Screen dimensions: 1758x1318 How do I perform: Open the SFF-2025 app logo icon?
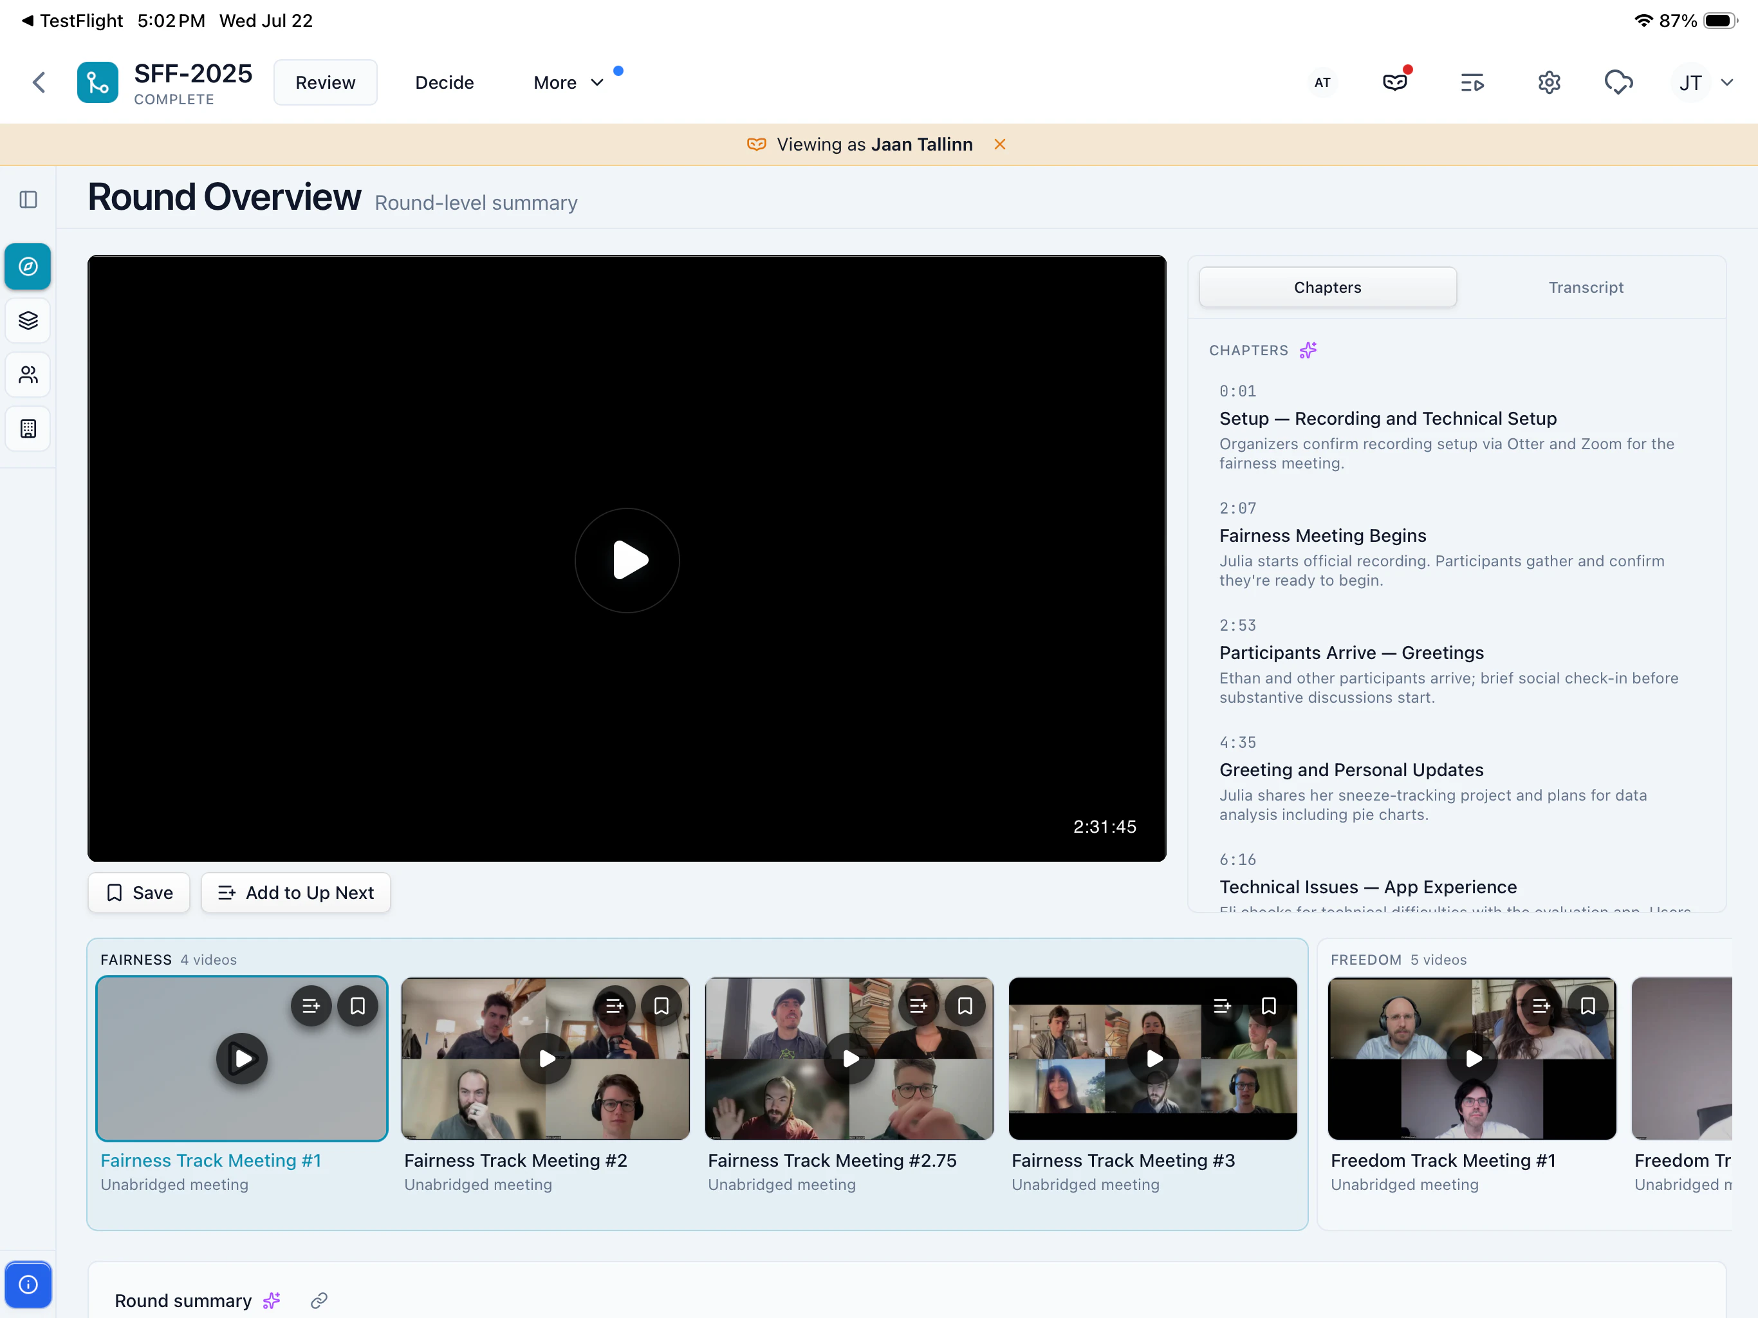pos(97,82)
